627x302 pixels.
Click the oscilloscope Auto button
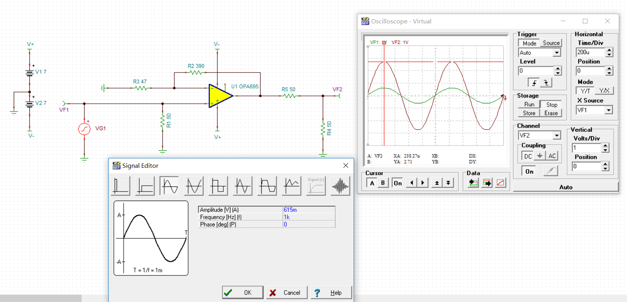tap(566, 187)
